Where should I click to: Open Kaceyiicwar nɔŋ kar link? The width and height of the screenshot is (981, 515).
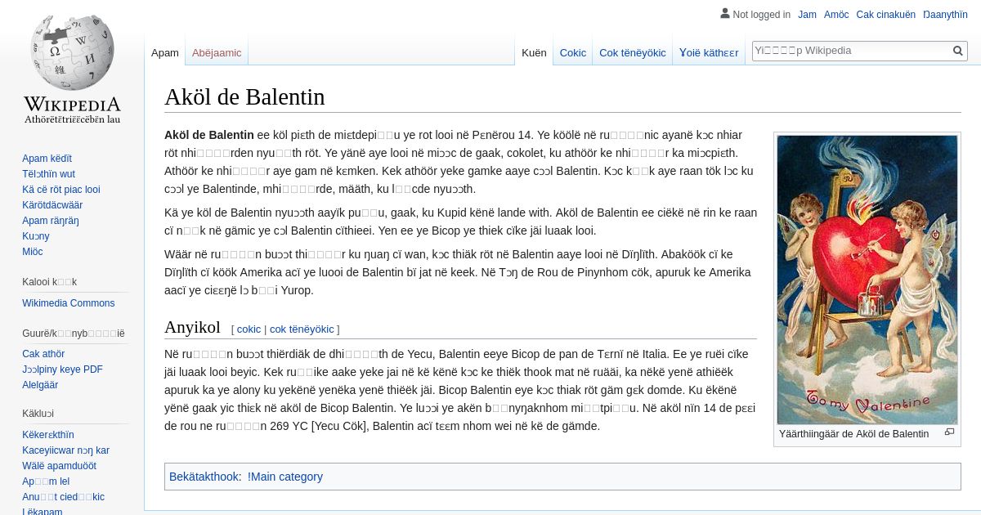pos(65,450)
